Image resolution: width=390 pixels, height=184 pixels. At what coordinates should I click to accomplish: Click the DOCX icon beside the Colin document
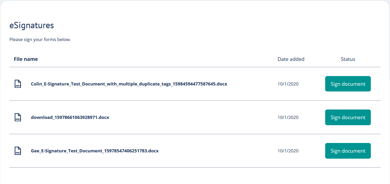click(18, 84)
